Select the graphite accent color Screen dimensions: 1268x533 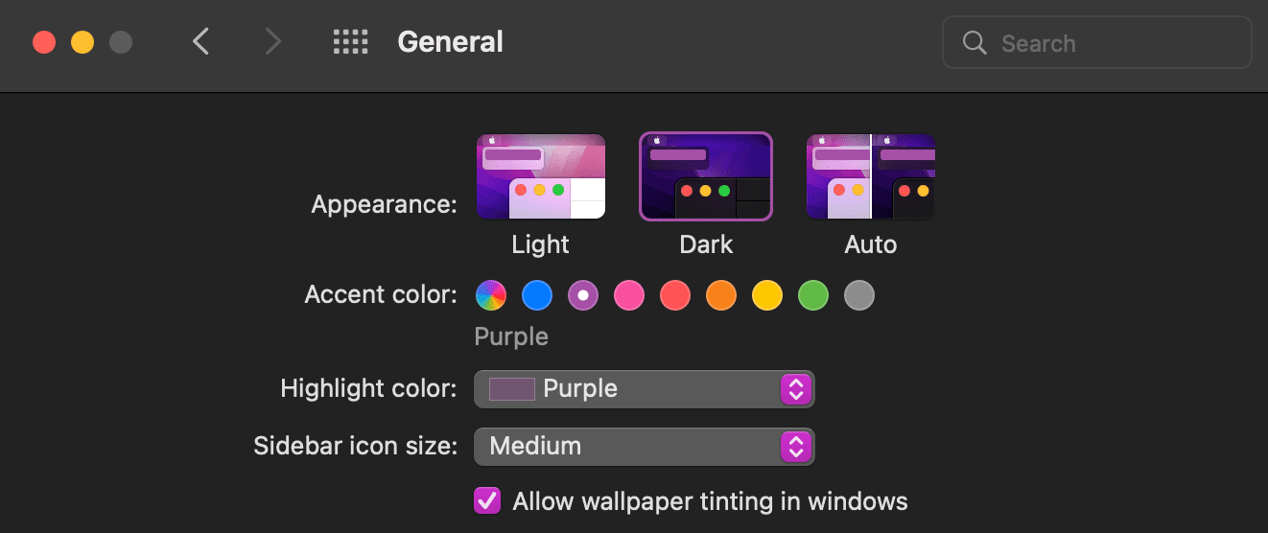(x=859, y=295)
